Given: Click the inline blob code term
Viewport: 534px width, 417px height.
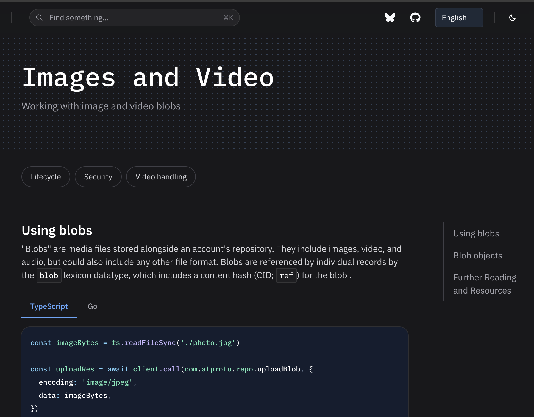Looking at the screenshot, I should point(49,275).
